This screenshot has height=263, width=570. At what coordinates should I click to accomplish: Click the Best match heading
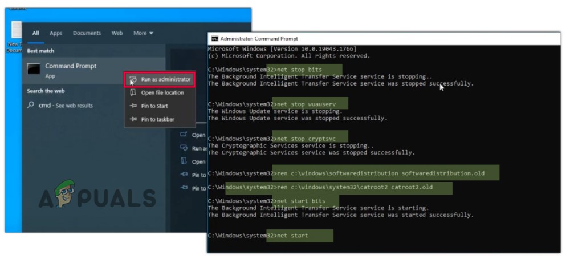(40, 51)
